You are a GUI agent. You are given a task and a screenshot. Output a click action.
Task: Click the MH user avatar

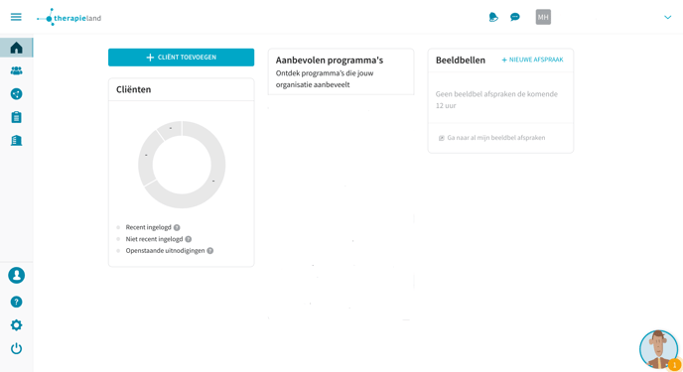pyautogui.click(x=543, y=17)
